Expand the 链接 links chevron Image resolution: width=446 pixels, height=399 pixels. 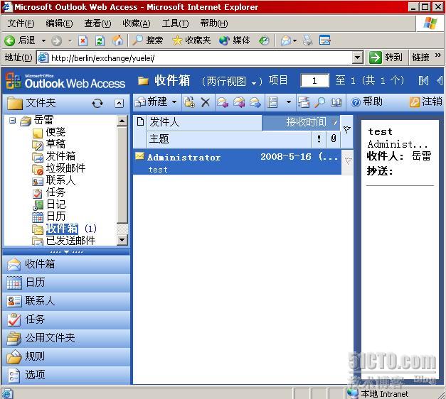tap(438, 55)
